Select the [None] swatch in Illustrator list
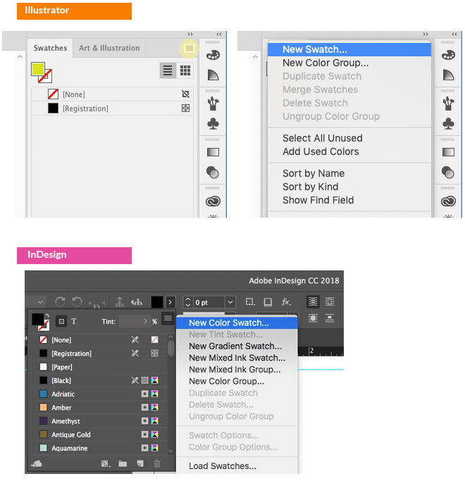 (x=112, y=94)
